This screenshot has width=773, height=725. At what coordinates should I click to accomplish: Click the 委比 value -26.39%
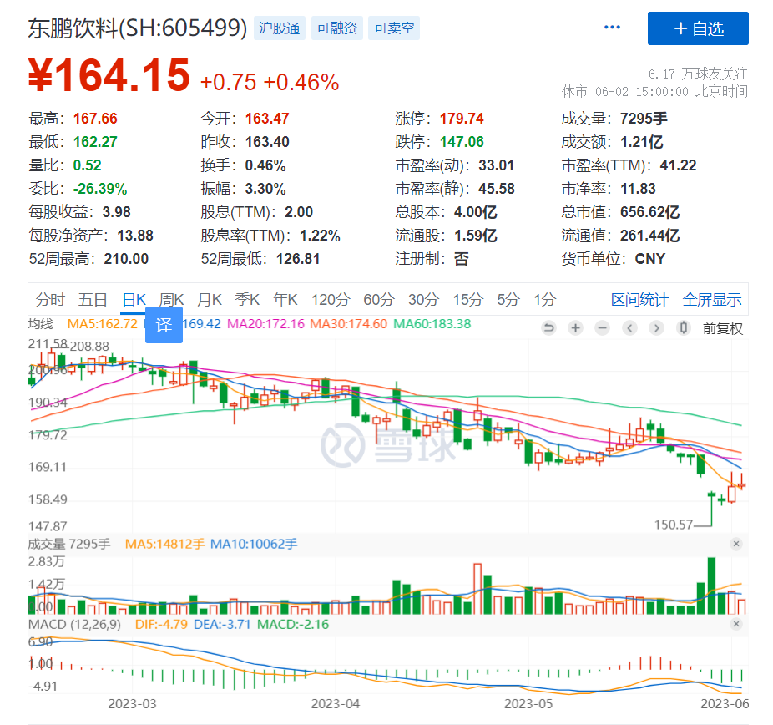click(100, 189)
